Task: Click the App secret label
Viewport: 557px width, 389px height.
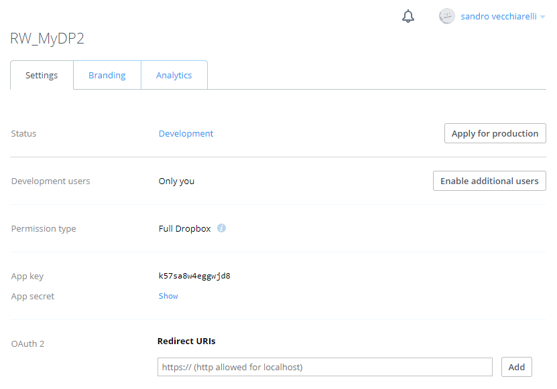Action: click(x=33, y=297)
